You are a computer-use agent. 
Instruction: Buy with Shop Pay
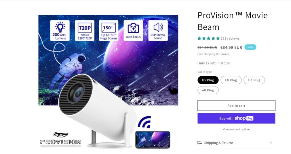click(x=236, y=118)
